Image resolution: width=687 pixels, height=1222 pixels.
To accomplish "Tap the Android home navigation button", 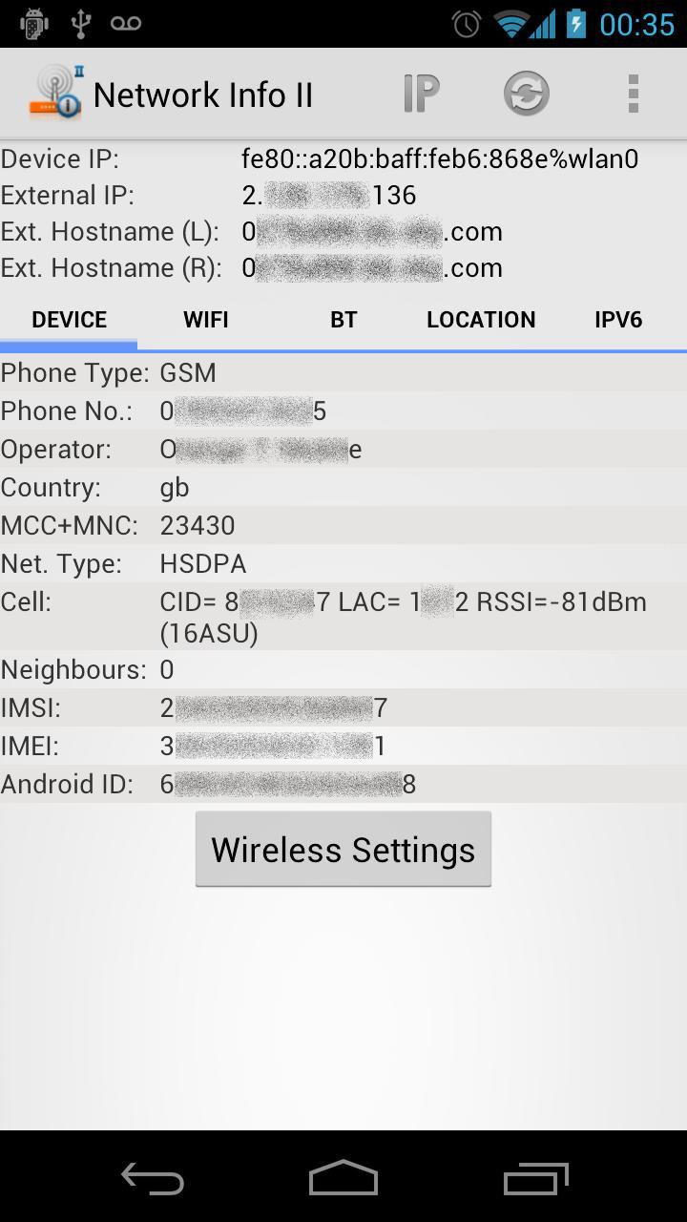I will (x=343, y=1178).
